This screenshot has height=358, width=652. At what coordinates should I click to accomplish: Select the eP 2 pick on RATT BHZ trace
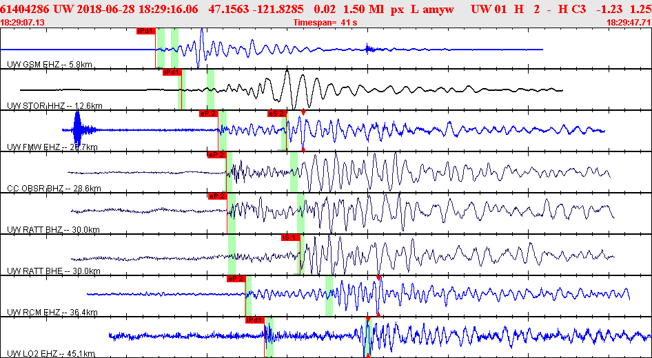tap(218, 196)
